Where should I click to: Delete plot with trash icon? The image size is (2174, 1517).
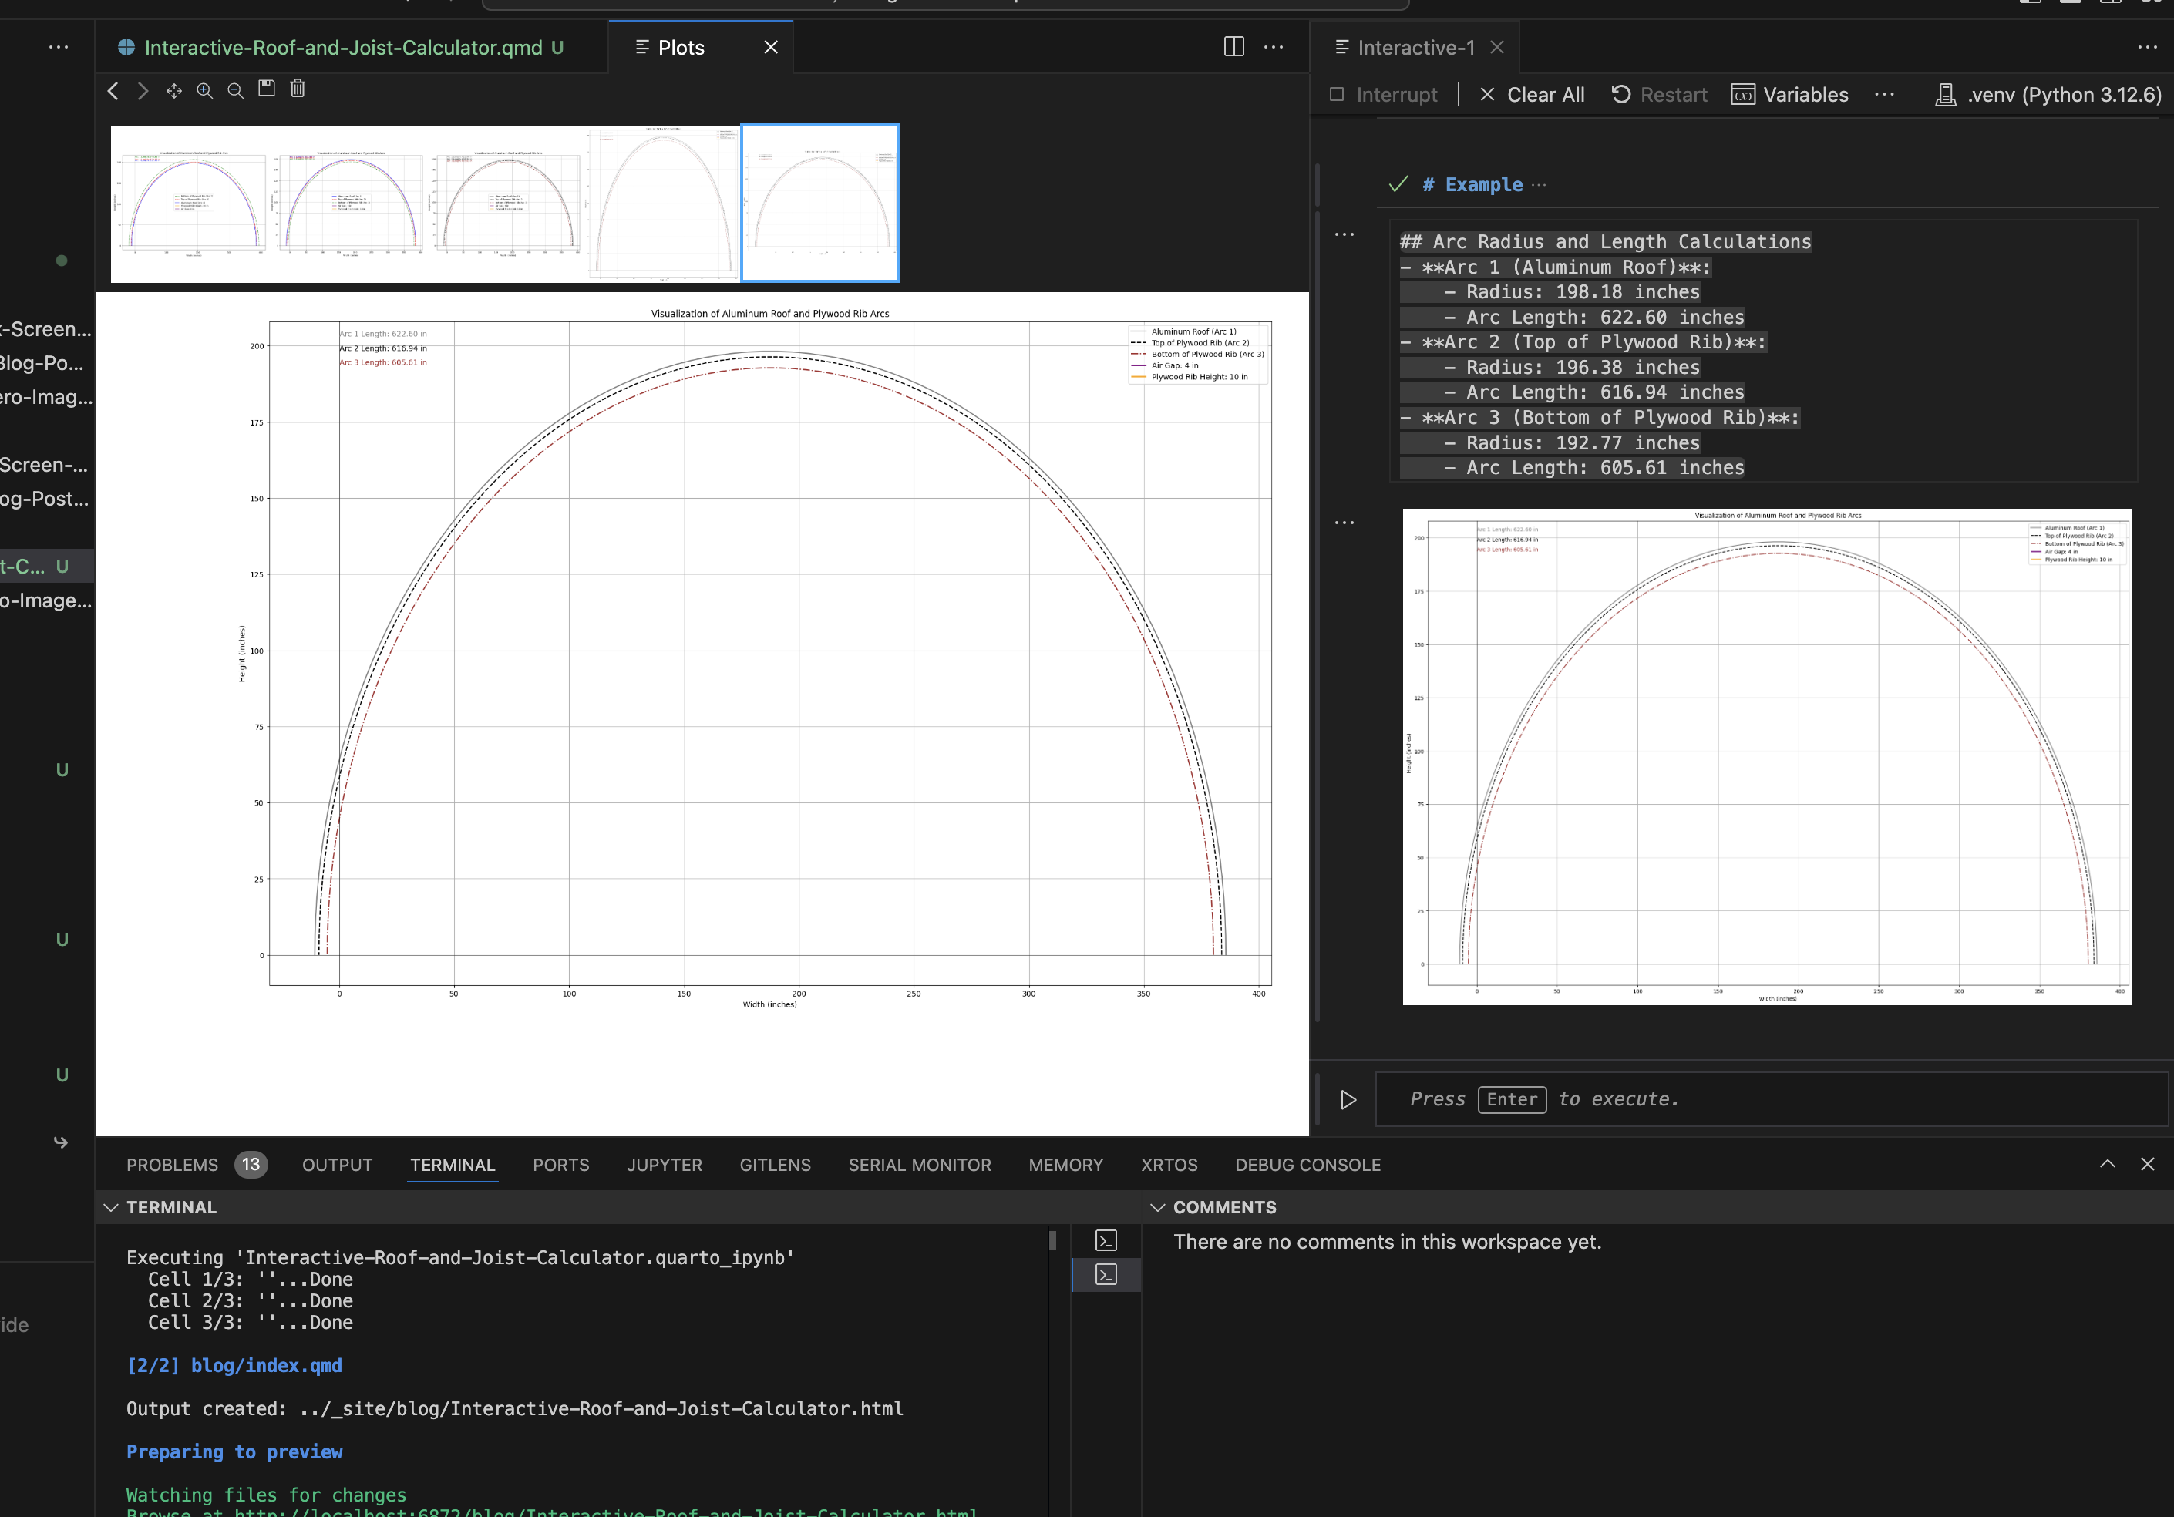click(298, 89)
